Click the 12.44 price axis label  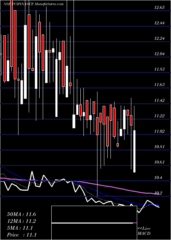[x=159, y=23]
